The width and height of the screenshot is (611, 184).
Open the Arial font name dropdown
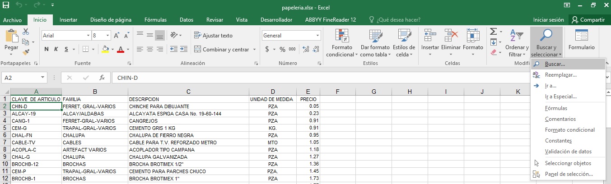(x=88, y=36)
